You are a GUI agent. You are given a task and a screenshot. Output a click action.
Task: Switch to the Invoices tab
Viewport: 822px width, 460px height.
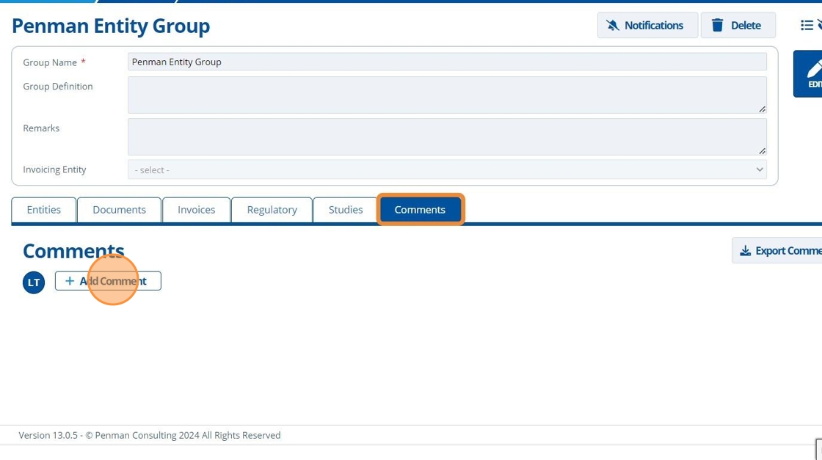click(197, 210)
